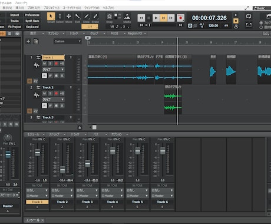Arm Track 1 for recording

point(56,64)
